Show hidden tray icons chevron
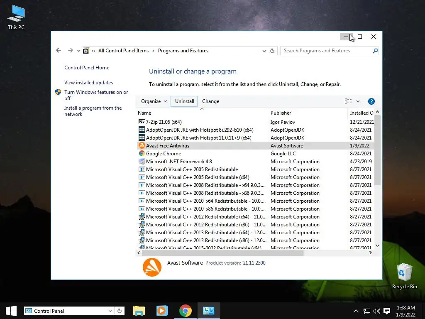The image size is (425, 319). click(x=356, y=311)
